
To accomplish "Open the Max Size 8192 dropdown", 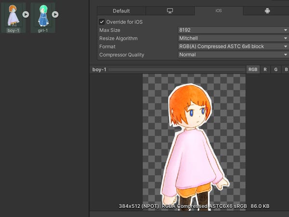I will (232, 30).
